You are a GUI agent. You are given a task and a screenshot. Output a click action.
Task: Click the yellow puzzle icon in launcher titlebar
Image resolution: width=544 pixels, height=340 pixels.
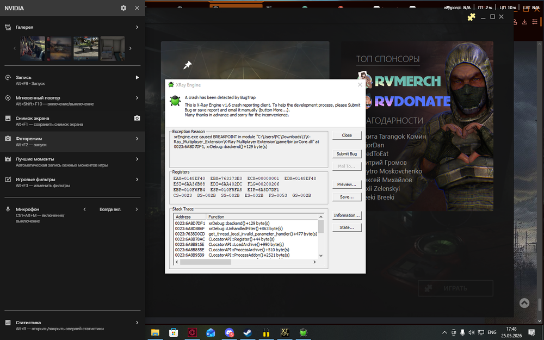[471, 17]
